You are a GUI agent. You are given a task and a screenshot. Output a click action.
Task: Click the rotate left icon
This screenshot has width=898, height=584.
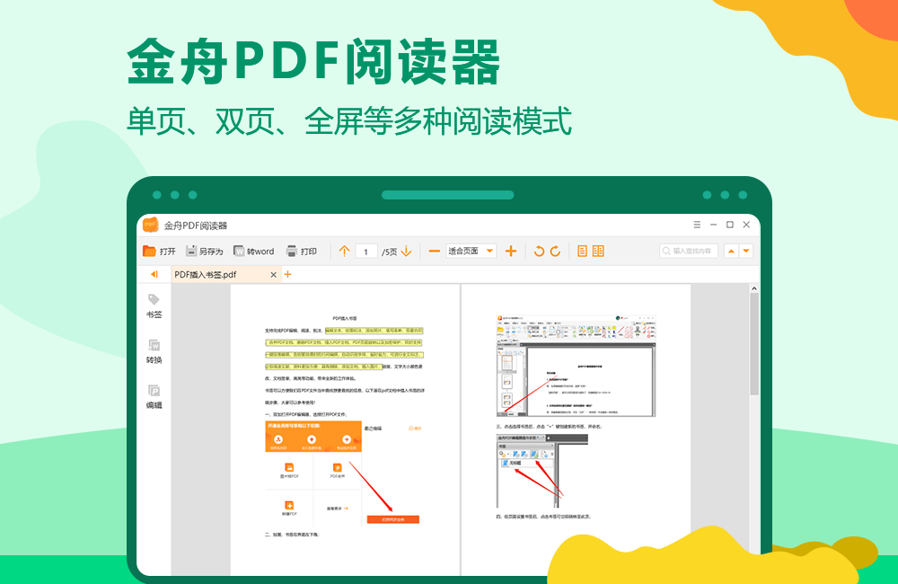pyautogui.click(x=538, y=251)
